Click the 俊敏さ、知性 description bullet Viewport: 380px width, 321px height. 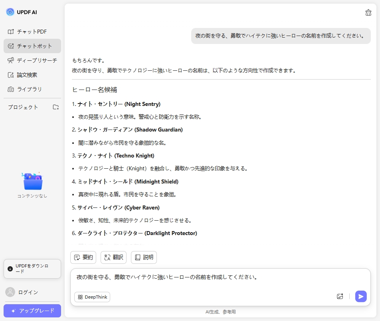135,221
